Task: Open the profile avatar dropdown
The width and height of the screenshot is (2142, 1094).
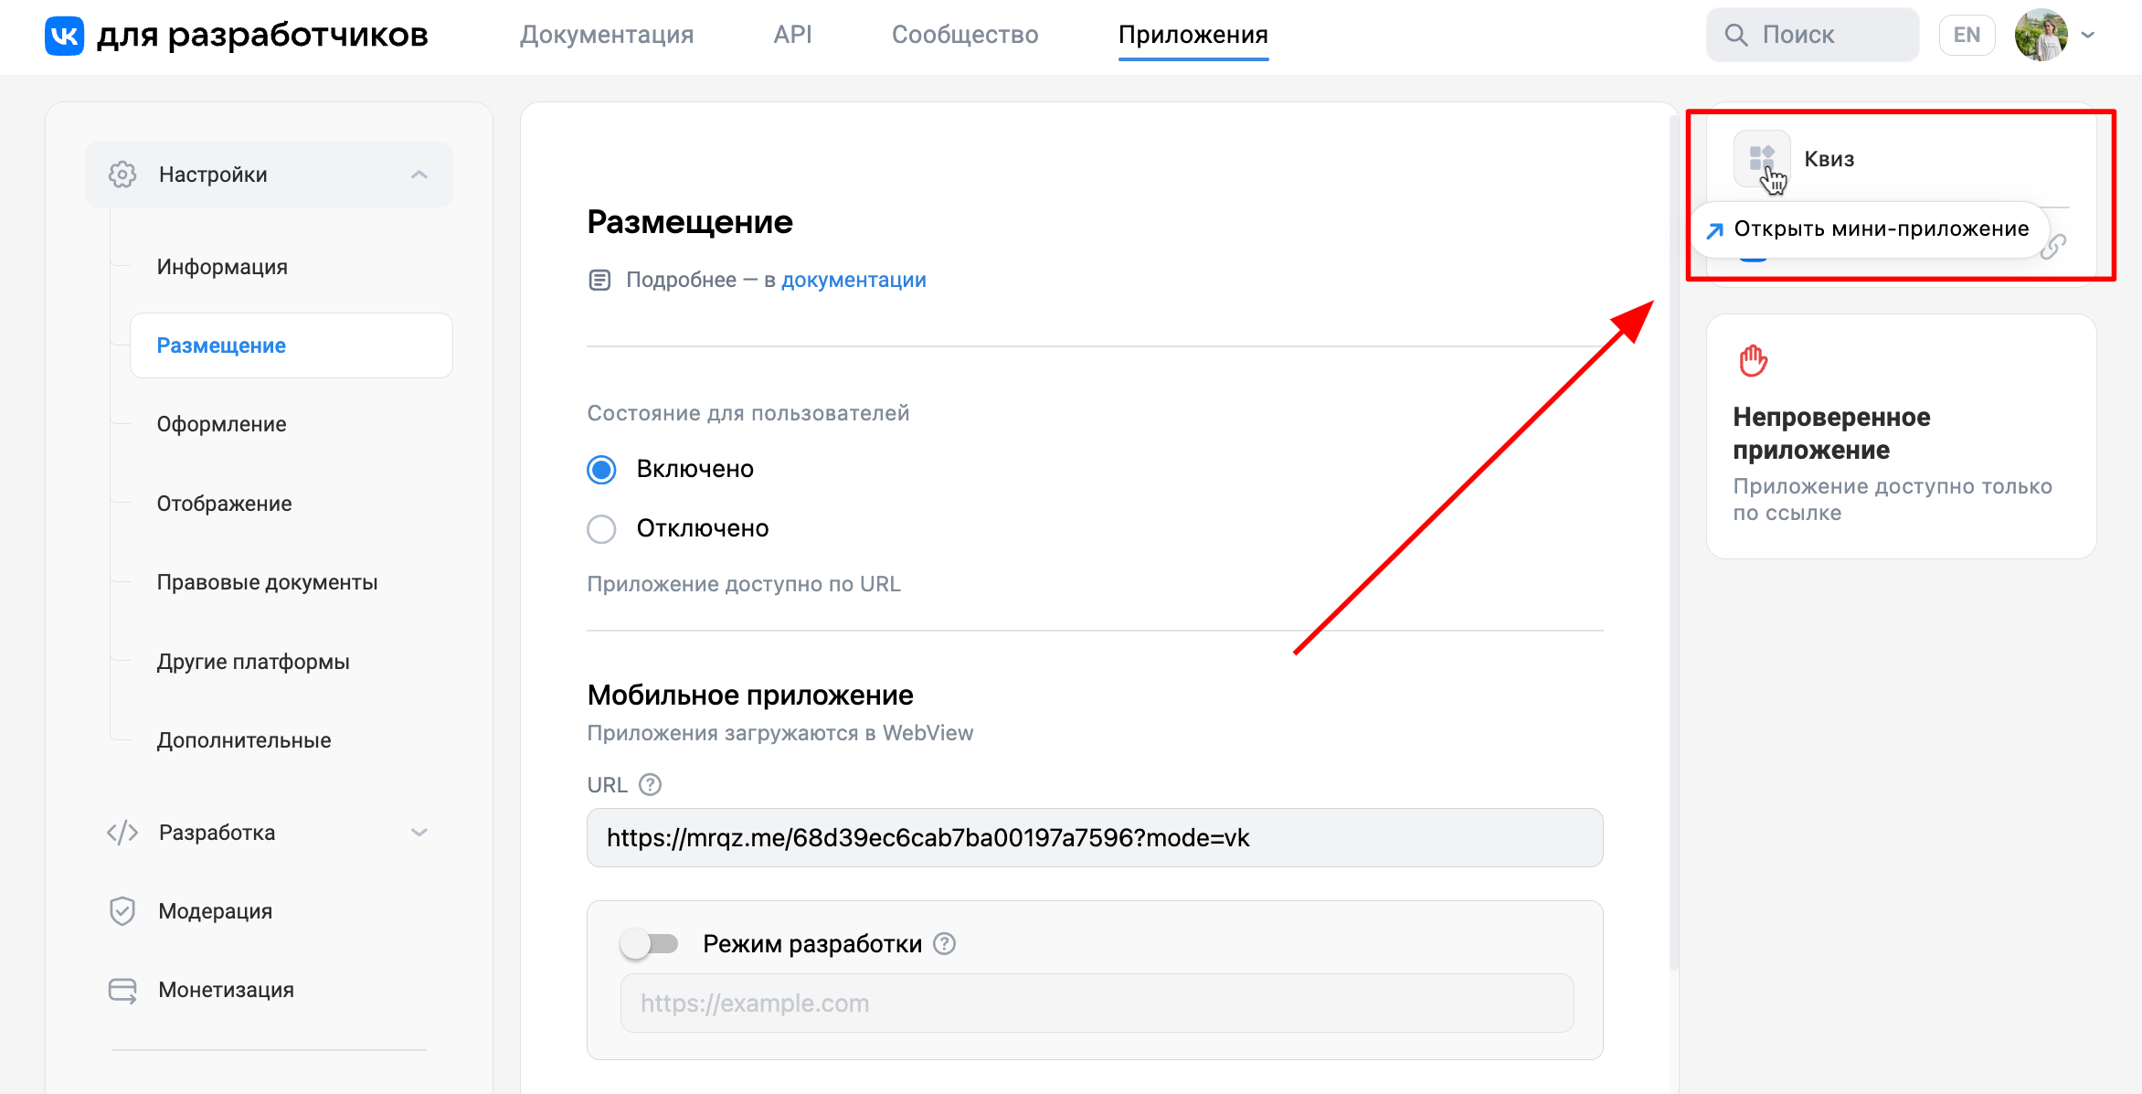Action: click(x=2054, y=36)
